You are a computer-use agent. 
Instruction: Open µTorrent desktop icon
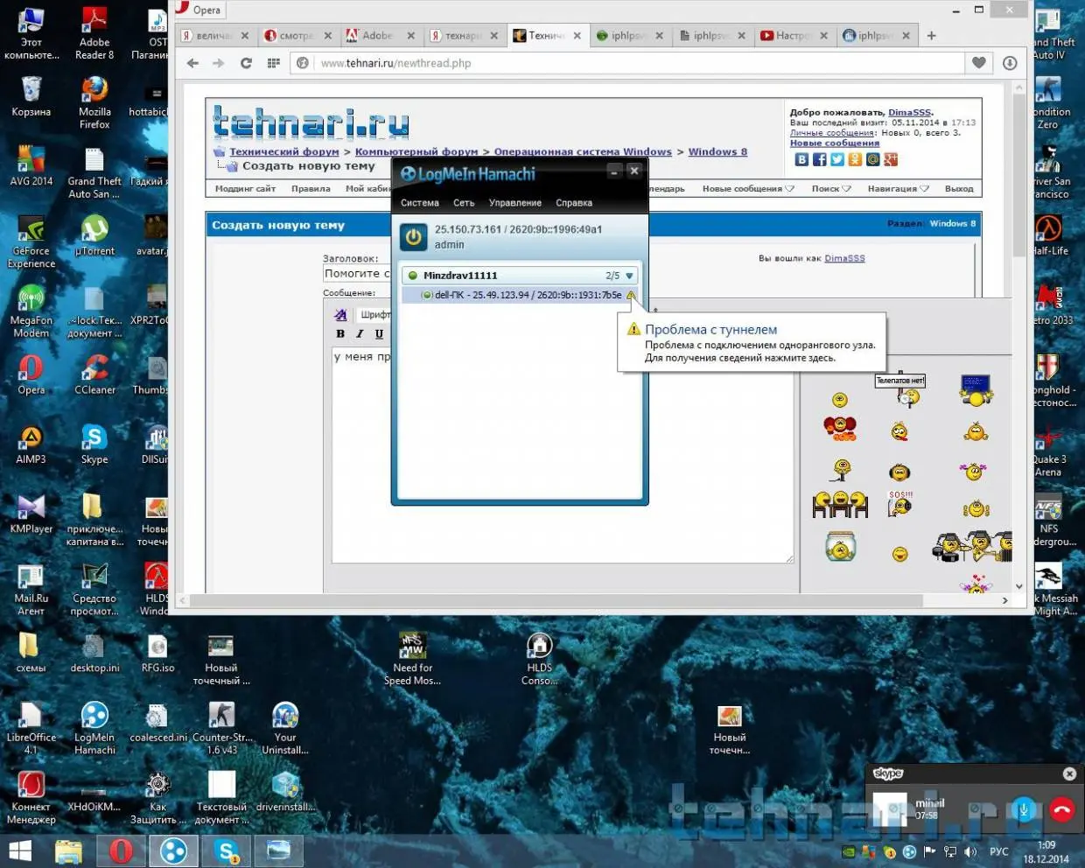[94, 234]
